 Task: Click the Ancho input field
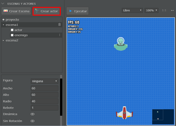tap(44, 88)
